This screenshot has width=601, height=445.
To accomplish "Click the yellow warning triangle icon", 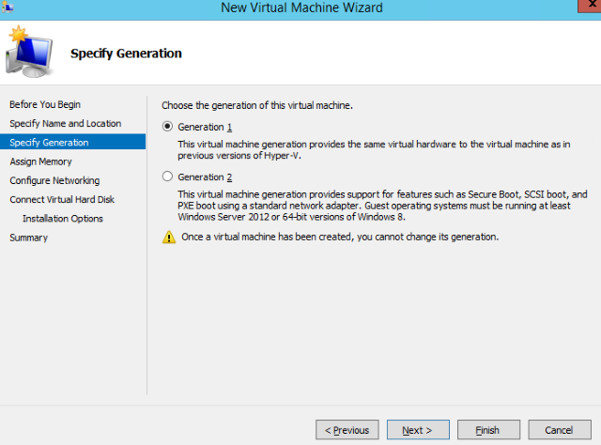I will (169, 238).
